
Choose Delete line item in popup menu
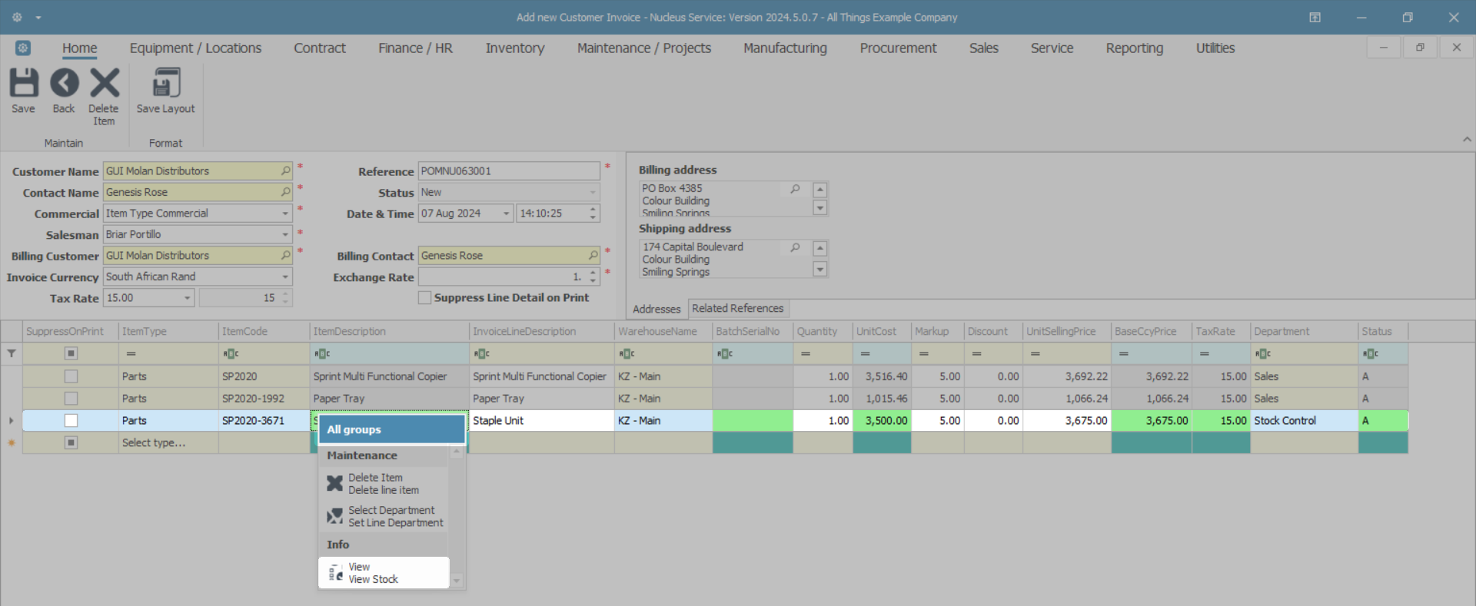(x=383, y=484)
